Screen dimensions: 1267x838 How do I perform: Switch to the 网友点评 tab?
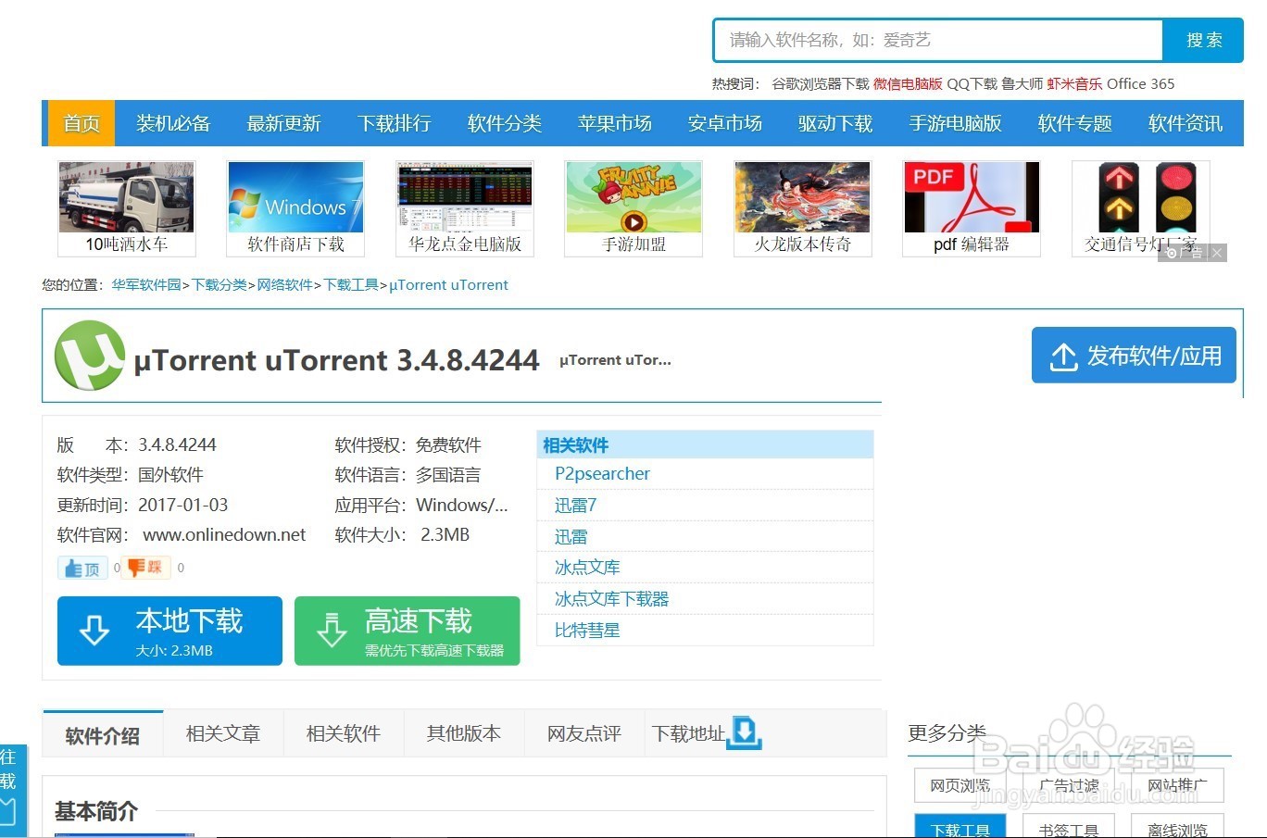[x=584, y=734]
